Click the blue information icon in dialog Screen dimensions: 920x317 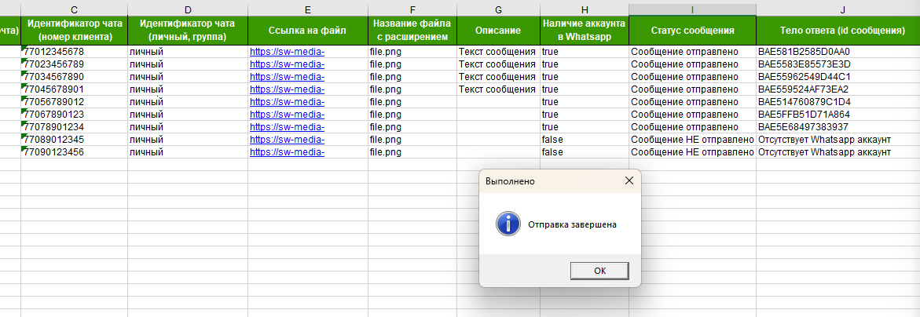pos(507,224)
